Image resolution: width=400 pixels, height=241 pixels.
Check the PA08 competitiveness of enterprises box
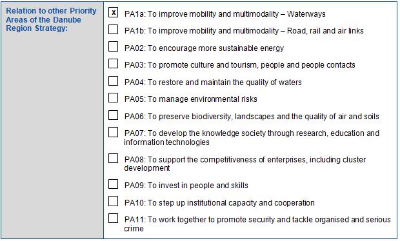pyautogui.click(x=114, y=159)
